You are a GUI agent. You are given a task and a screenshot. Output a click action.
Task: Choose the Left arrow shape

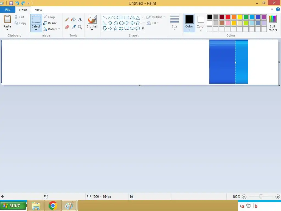(132, 23)
